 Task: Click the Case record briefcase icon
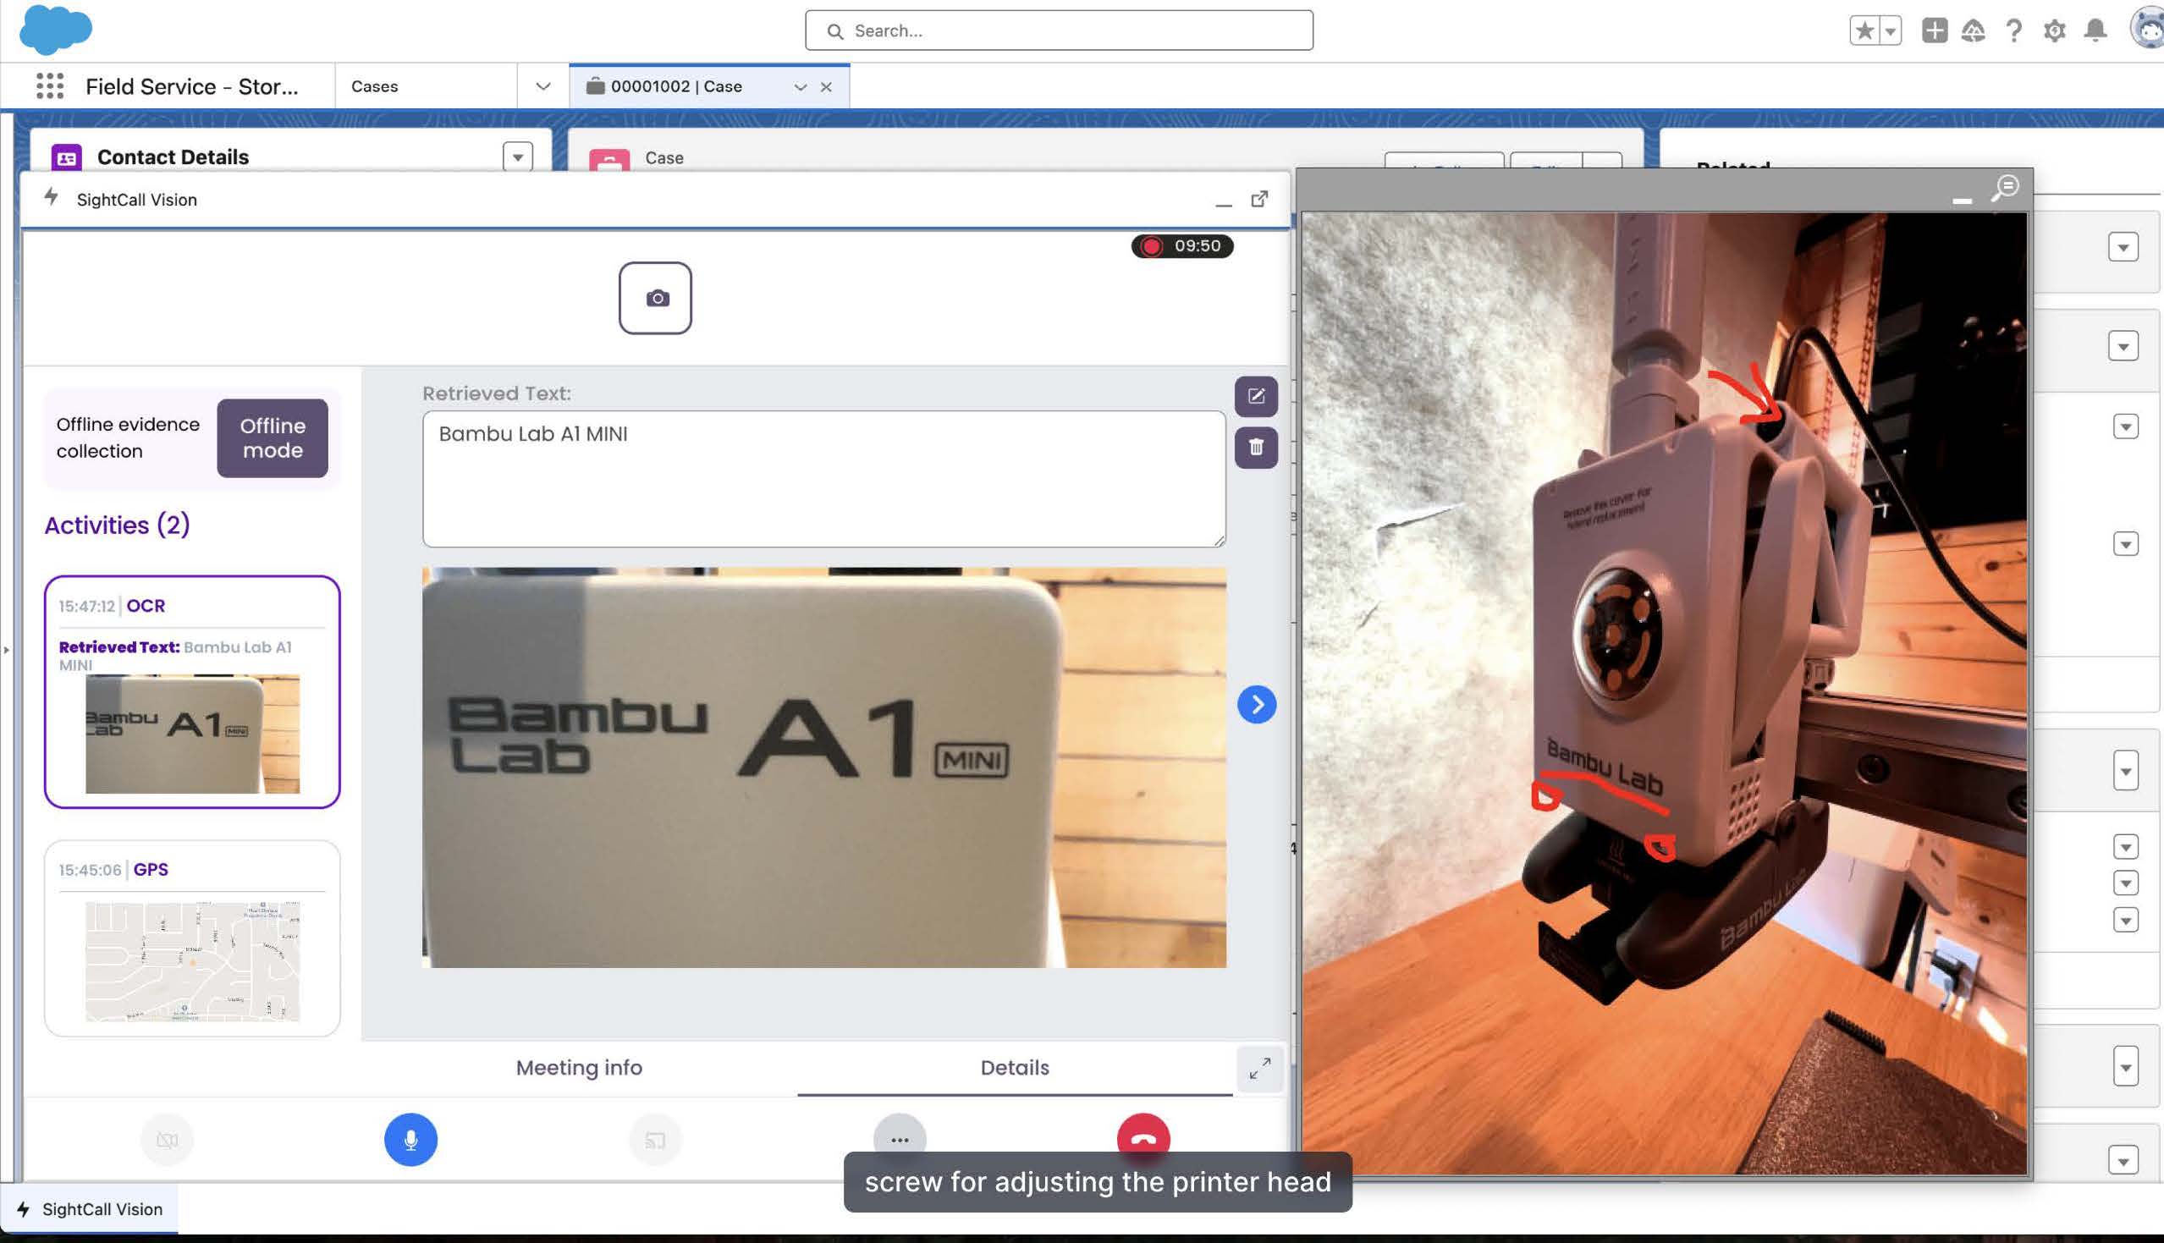(x=609, y=161)
